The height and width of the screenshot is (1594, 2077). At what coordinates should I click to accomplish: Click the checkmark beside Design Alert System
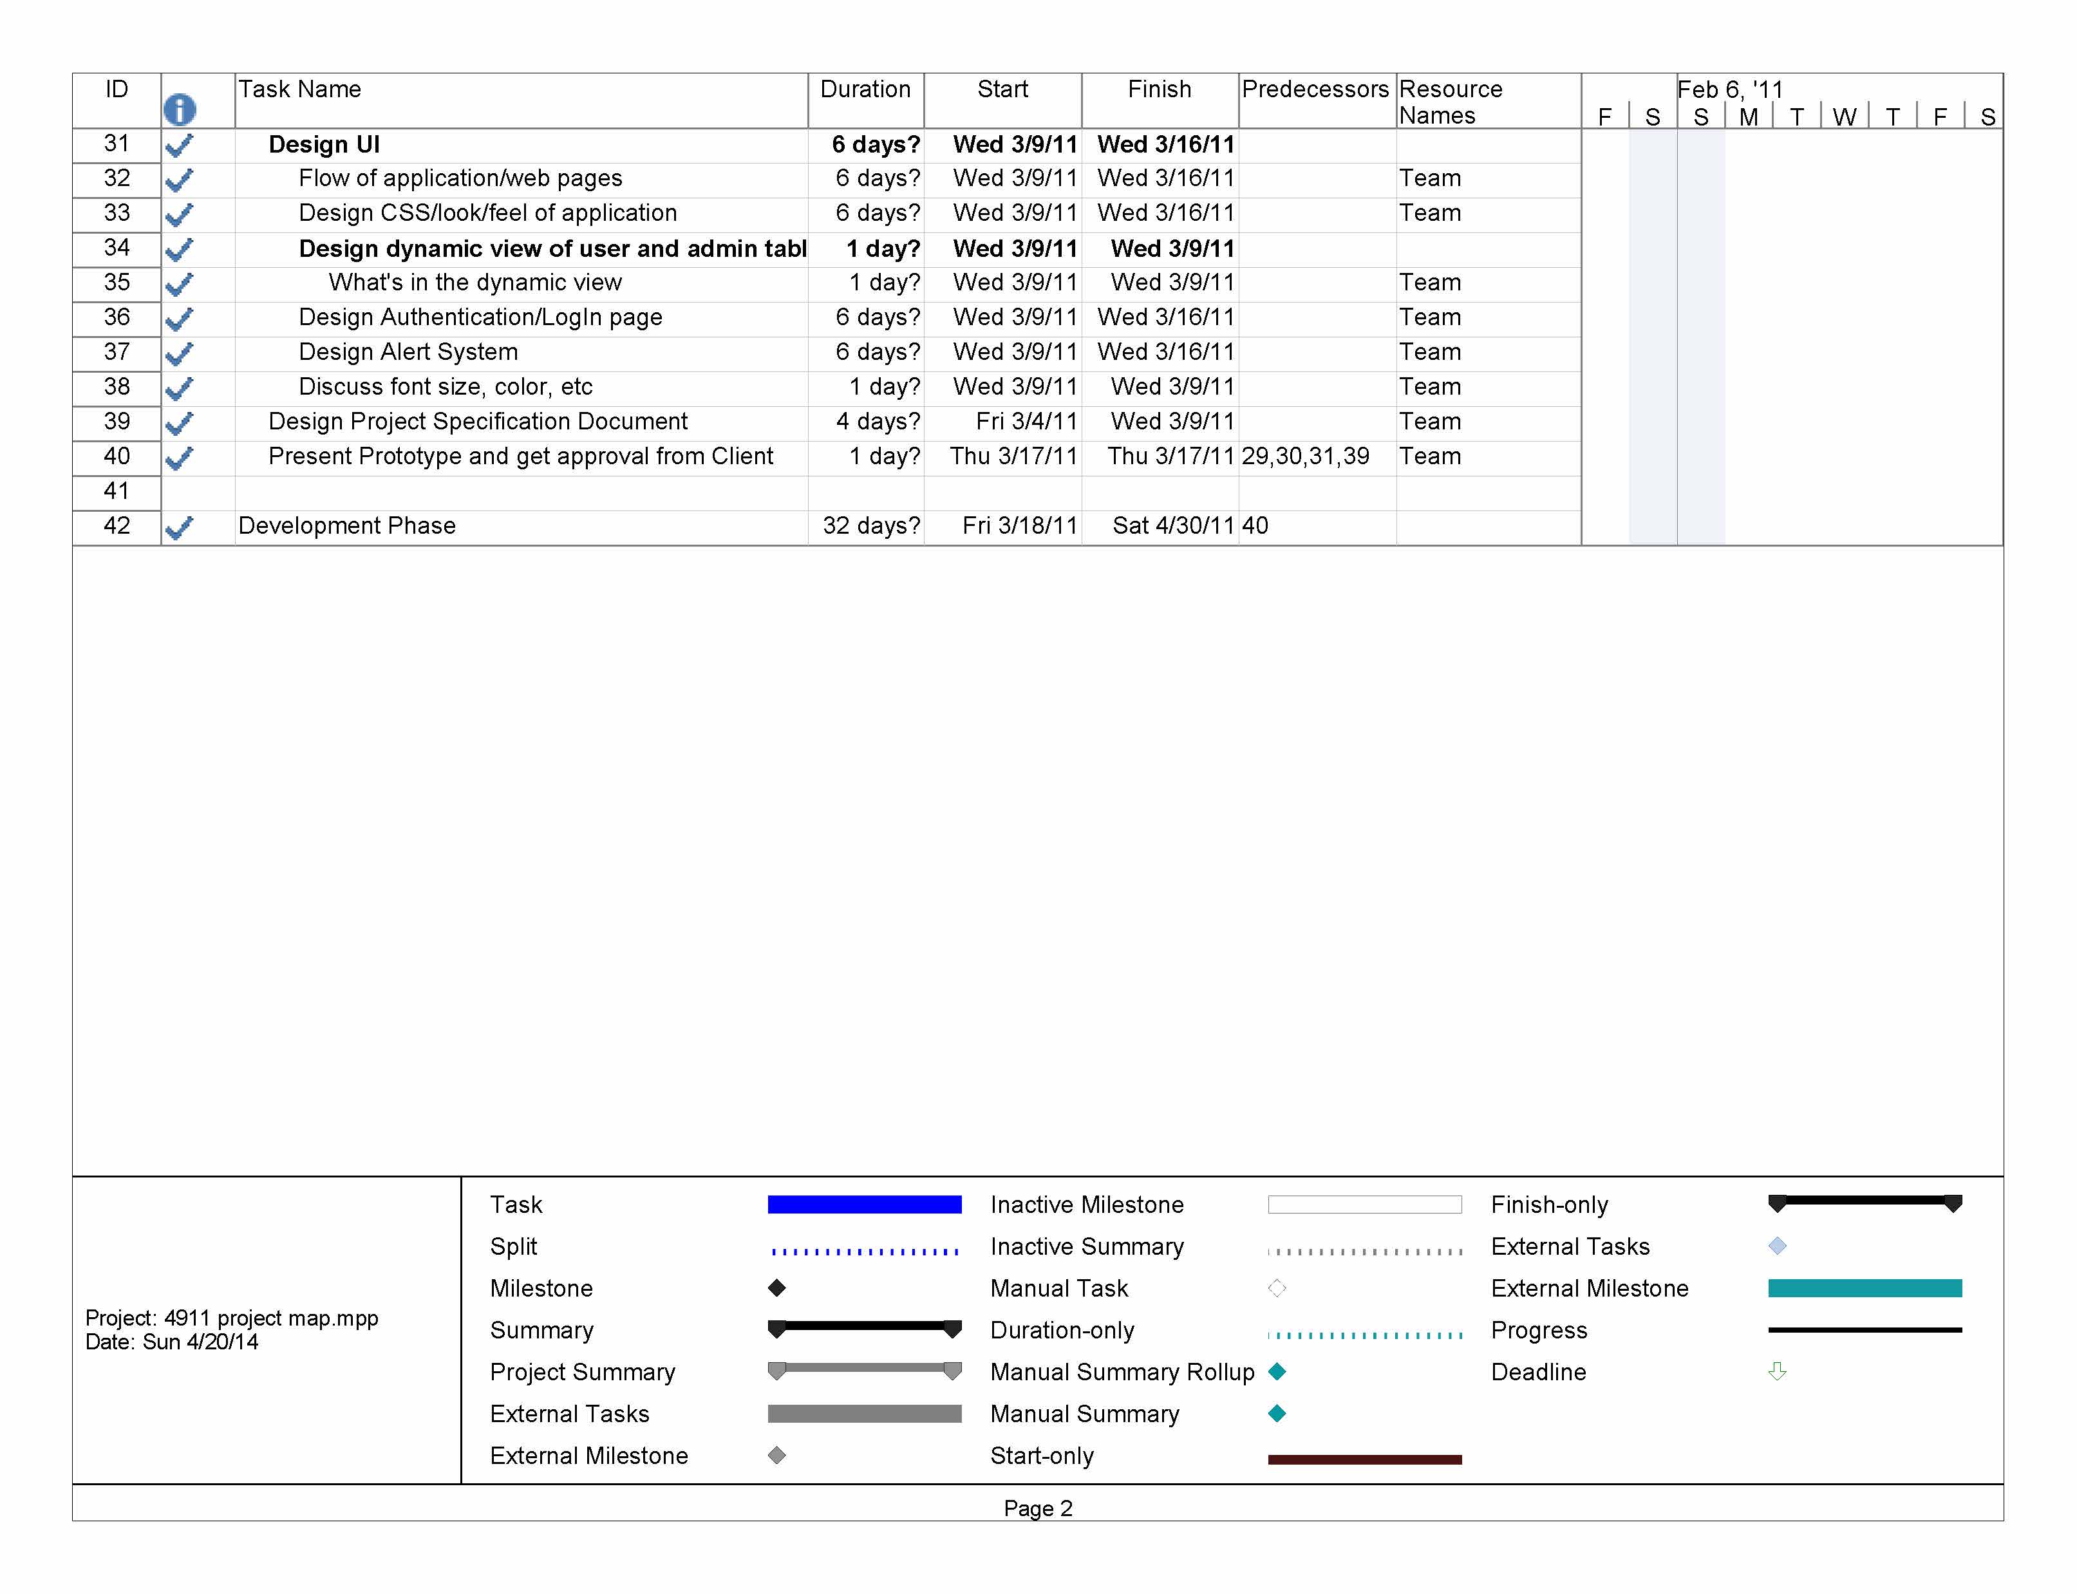pyautogui.click(x=178, y=355)
